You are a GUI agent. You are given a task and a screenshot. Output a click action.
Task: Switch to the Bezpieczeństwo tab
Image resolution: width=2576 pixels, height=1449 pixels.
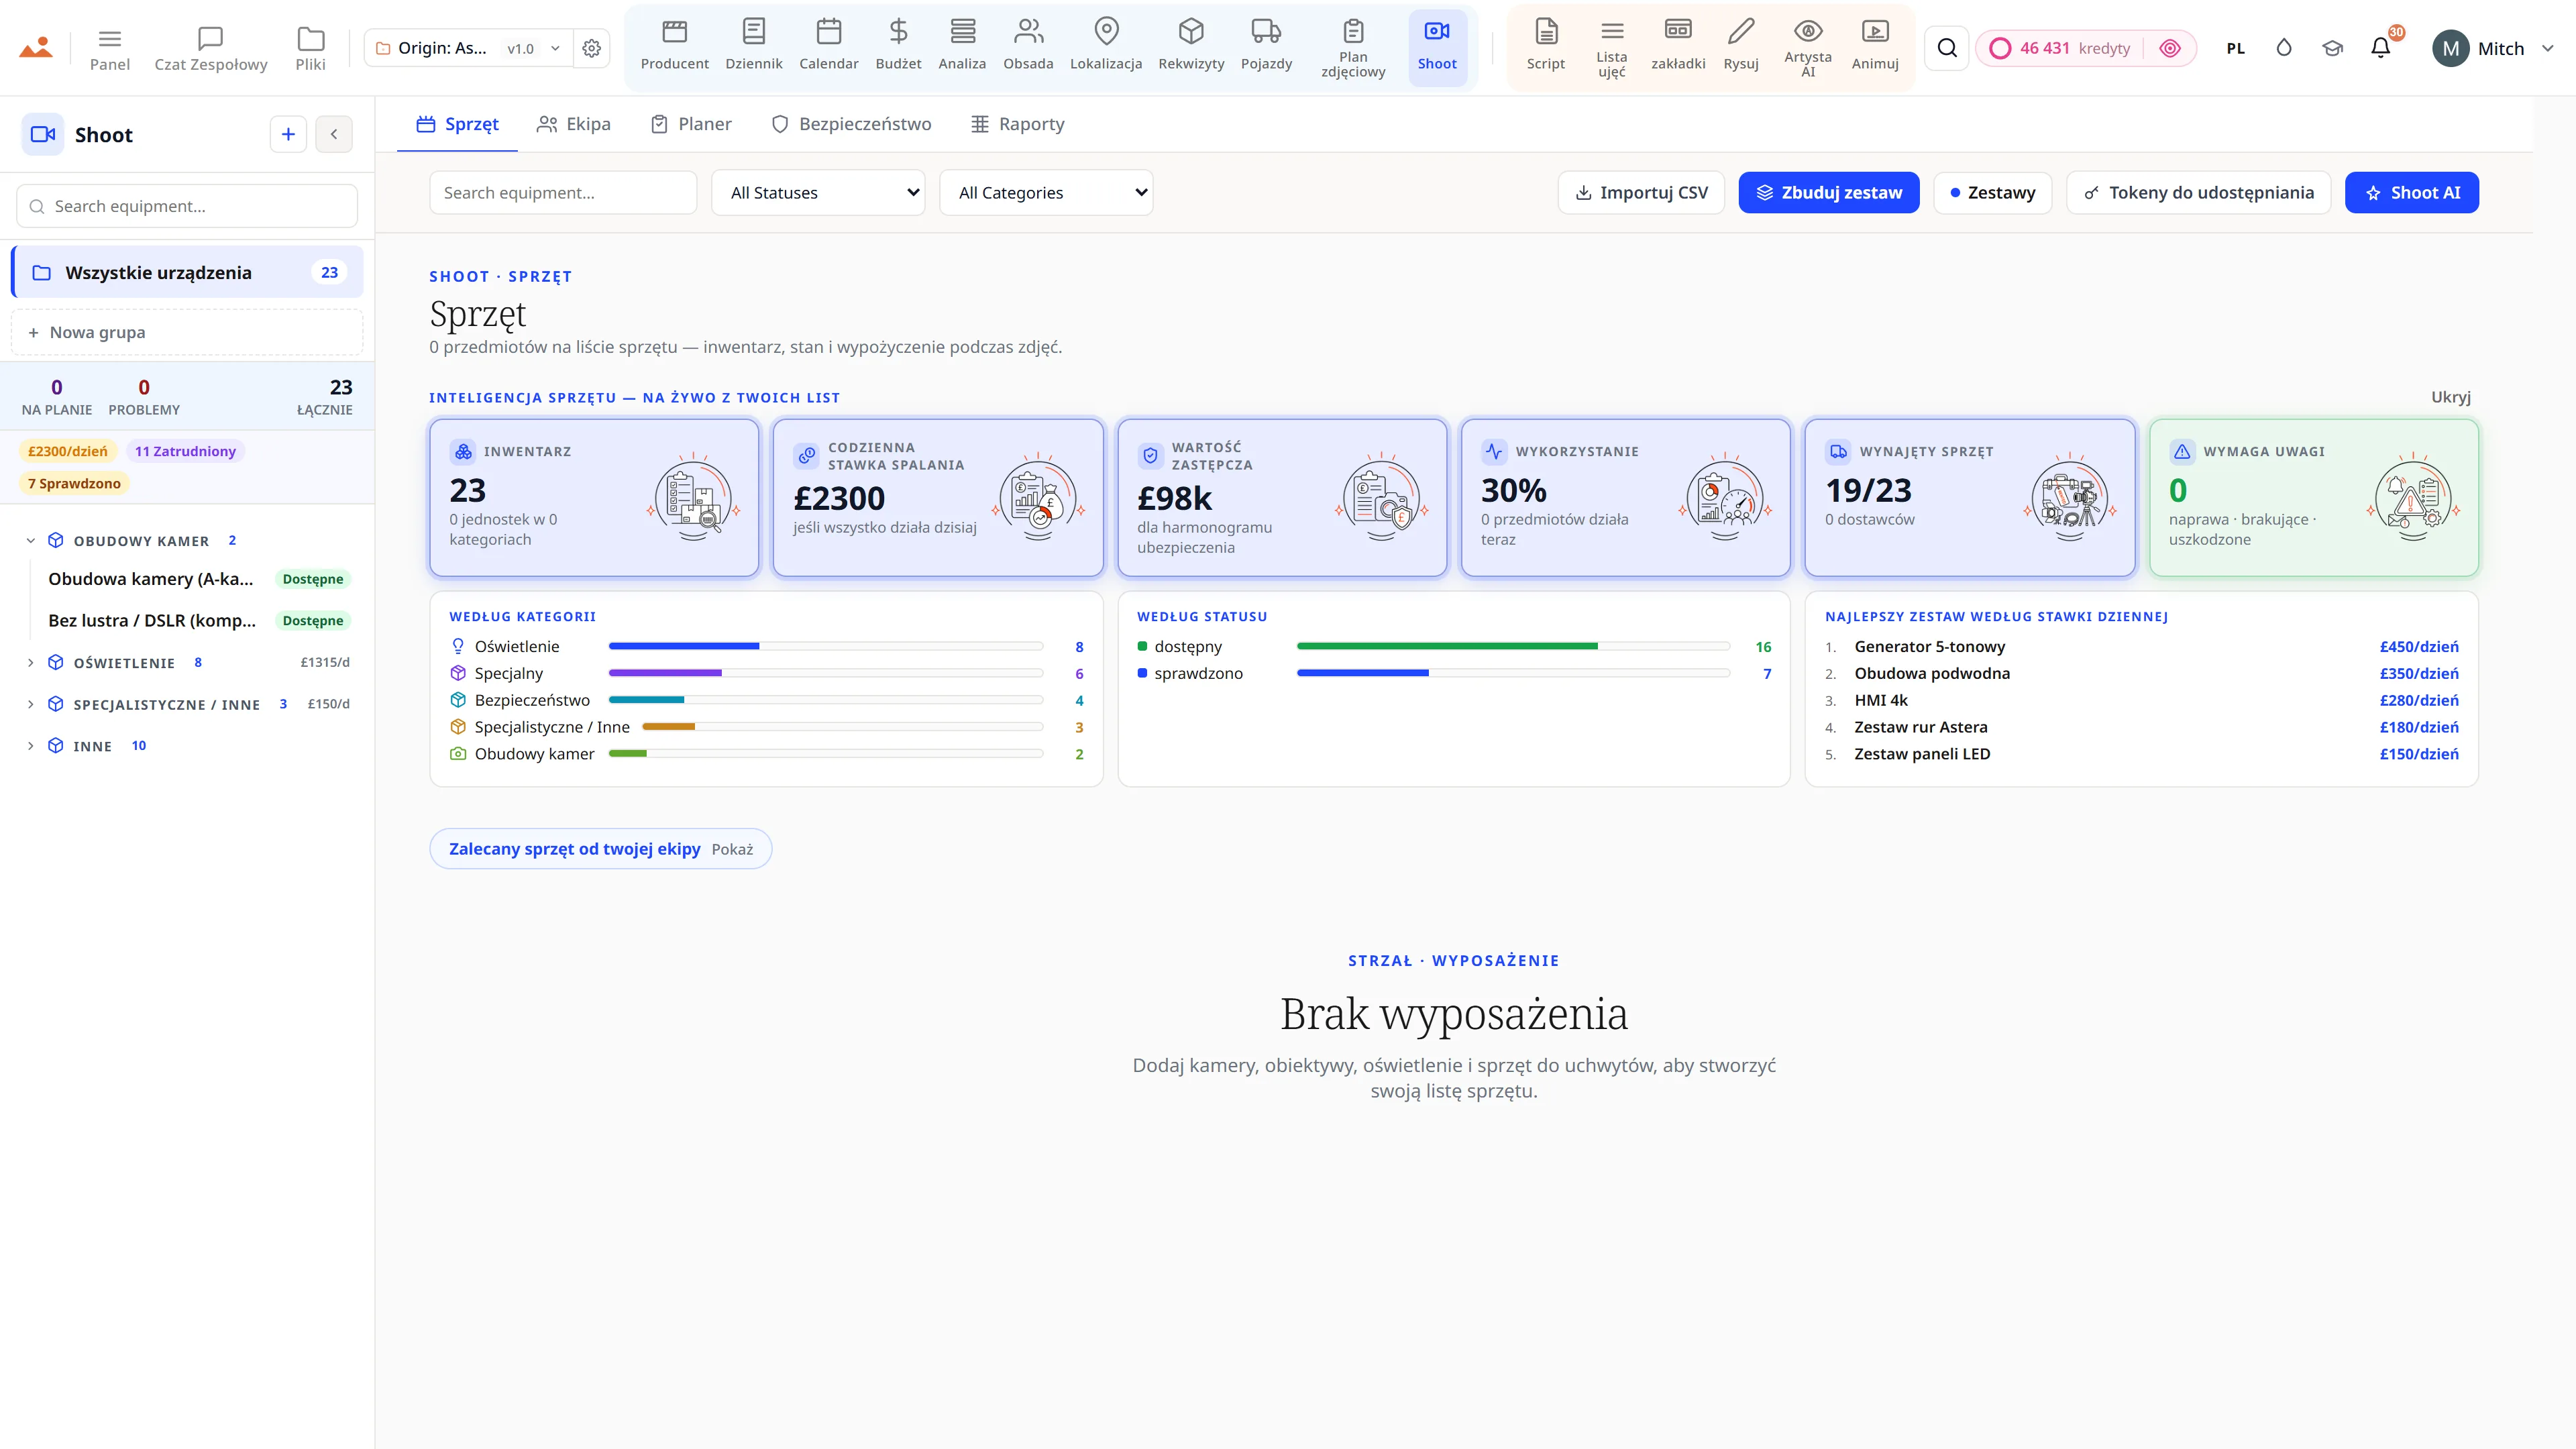coord(851,124)
